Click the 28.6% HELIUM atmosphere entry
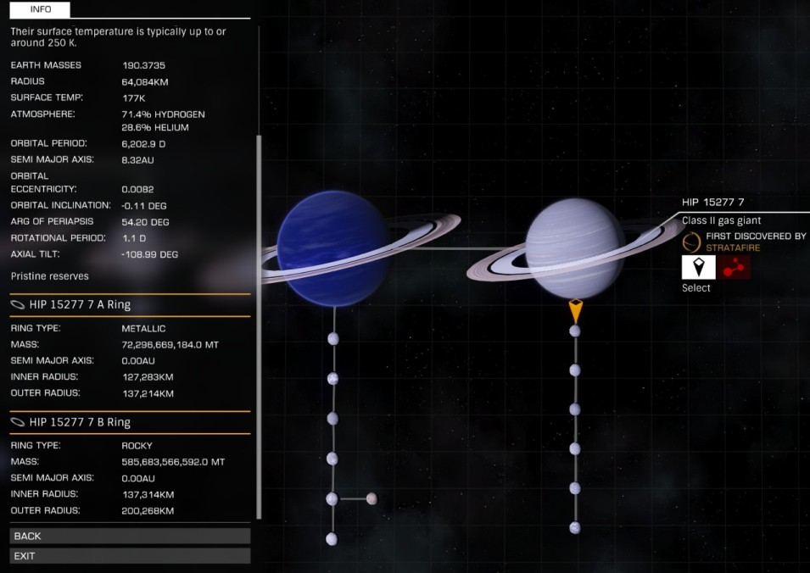The image size is (810, 573). (x=155, y=127)
